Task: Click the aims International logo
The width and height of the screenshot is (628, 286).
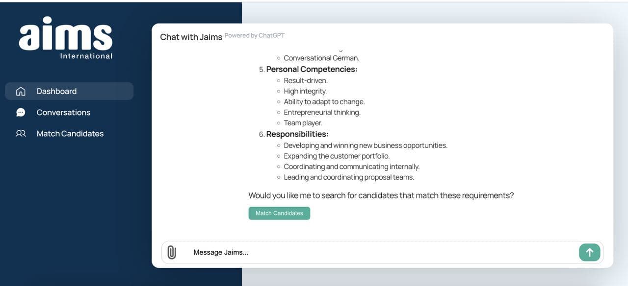Action: [66, 38]
